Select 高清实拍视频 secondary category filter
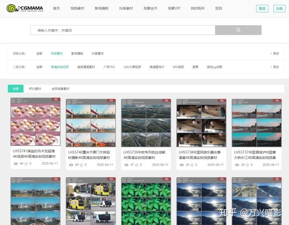 click(59, 67)
